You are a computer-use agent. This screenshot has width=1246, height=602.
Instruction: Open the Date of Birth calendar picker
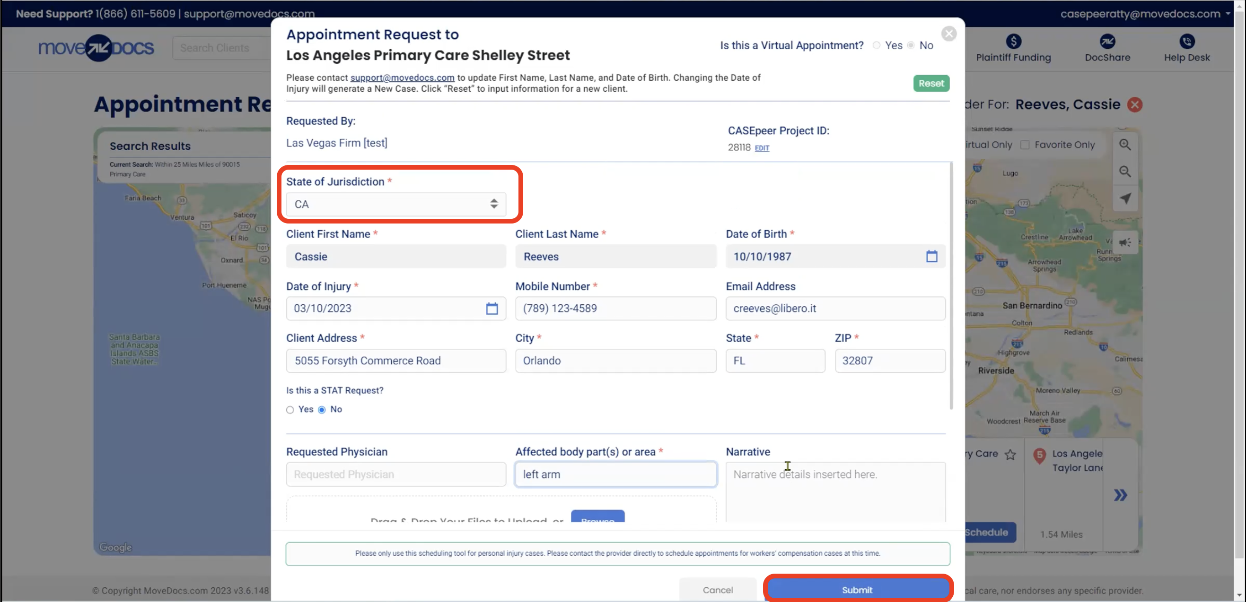coord(931,256)
